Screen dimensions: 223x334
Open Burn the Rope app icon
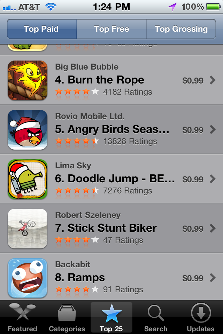pyautogui.click(x=28, y=80)
